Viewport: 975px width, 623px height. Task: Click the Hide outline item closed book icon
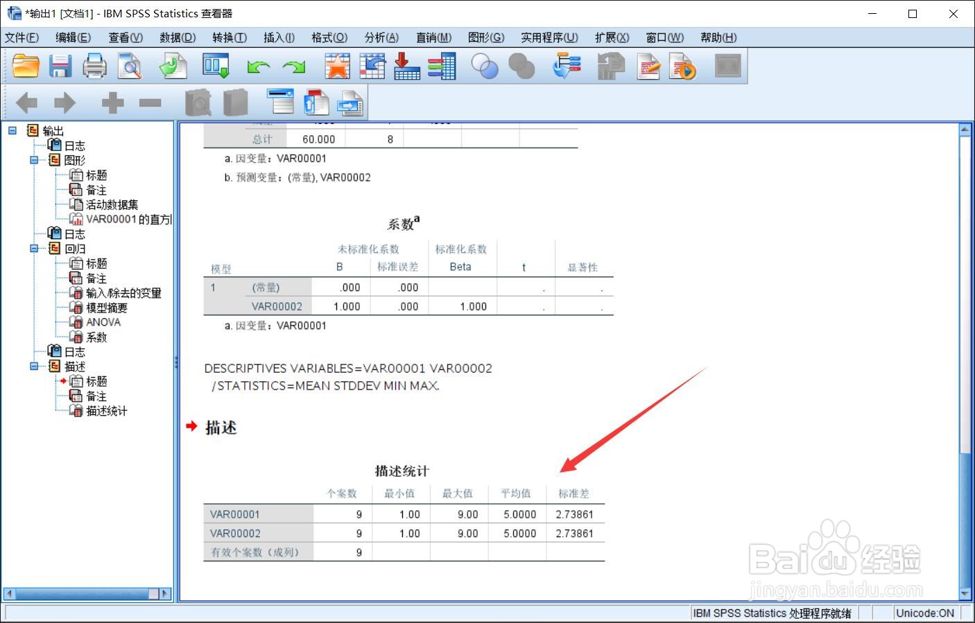[x=236, y=103]
